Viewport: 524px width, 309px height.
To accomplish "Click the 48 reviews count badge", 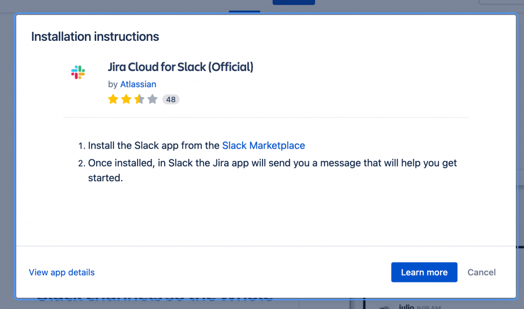I will click(x=171, y=100).
